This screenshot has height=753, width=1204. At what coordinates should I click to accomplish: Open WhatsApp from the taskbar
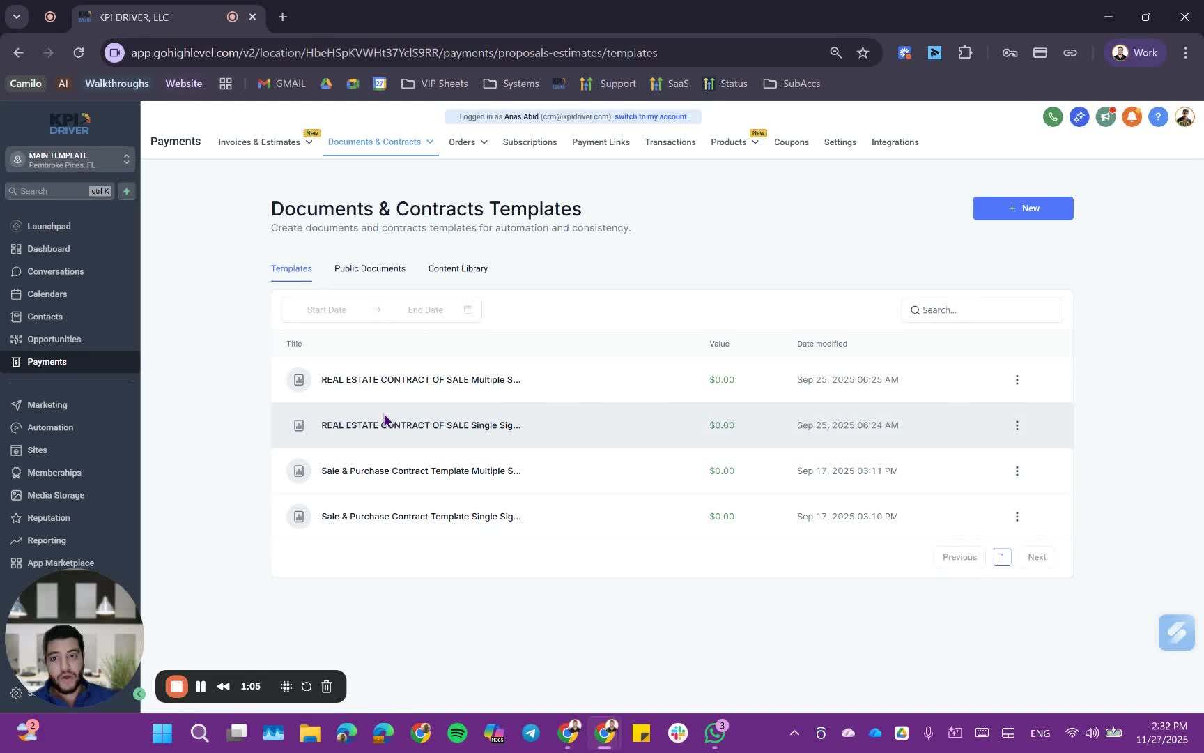point(715,733)
